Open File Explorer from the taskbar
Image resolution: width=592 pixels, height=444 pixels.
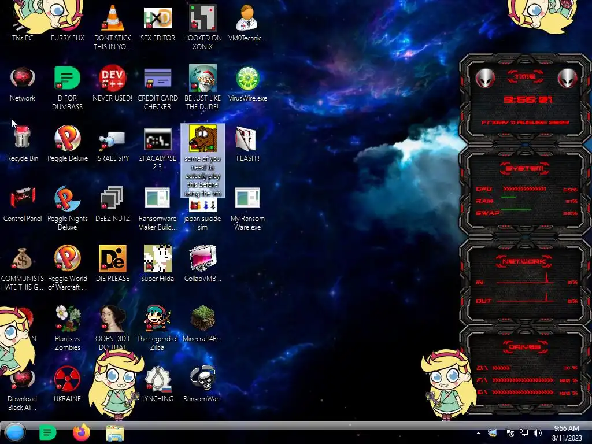115,433
